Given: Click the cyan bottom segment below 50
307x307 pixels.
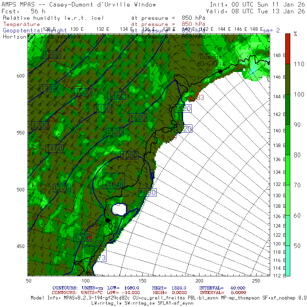Looking at the screenshot, I should pyautogui.click(x=288, y=261).
